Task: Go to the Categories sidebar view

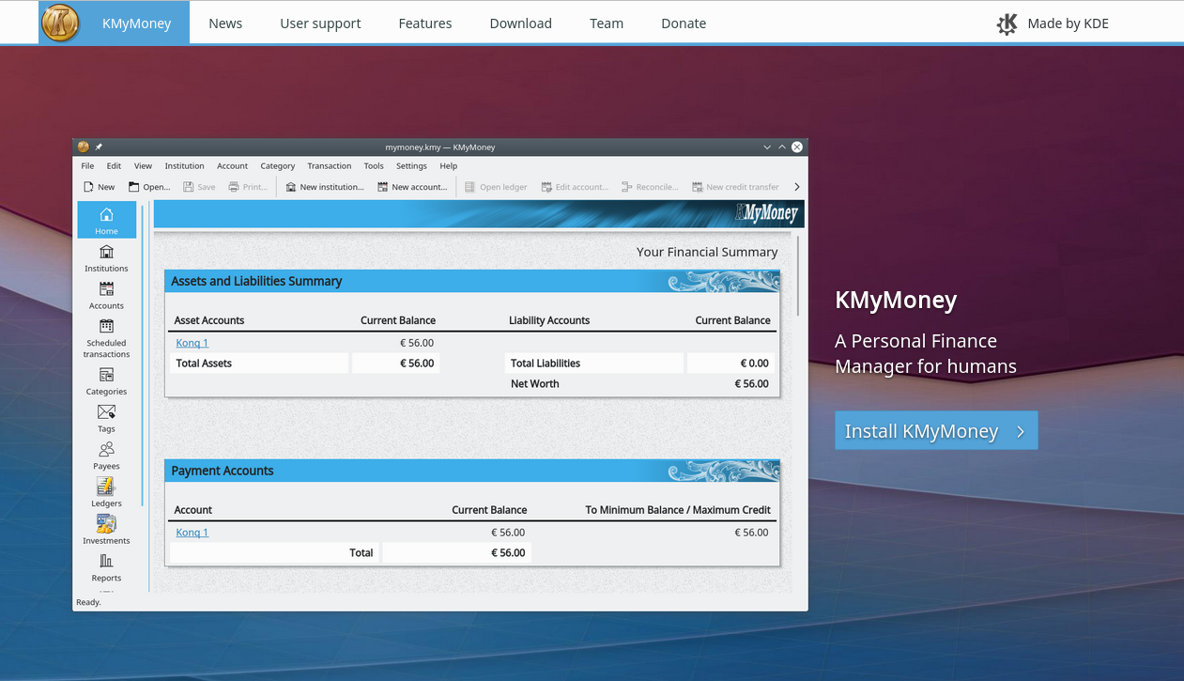Action: 106,381
